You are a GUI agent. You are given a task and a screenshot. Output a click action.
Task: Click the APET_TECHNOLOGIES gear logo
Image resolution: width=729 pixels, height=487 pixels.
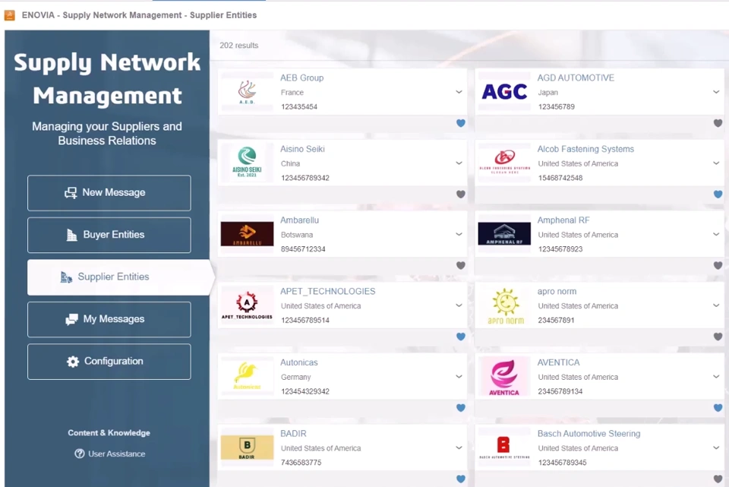point(247,305)
